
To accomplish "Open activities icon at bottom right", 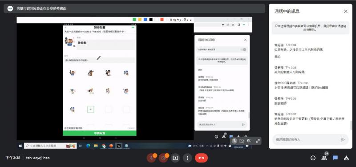I will [346, 158].
